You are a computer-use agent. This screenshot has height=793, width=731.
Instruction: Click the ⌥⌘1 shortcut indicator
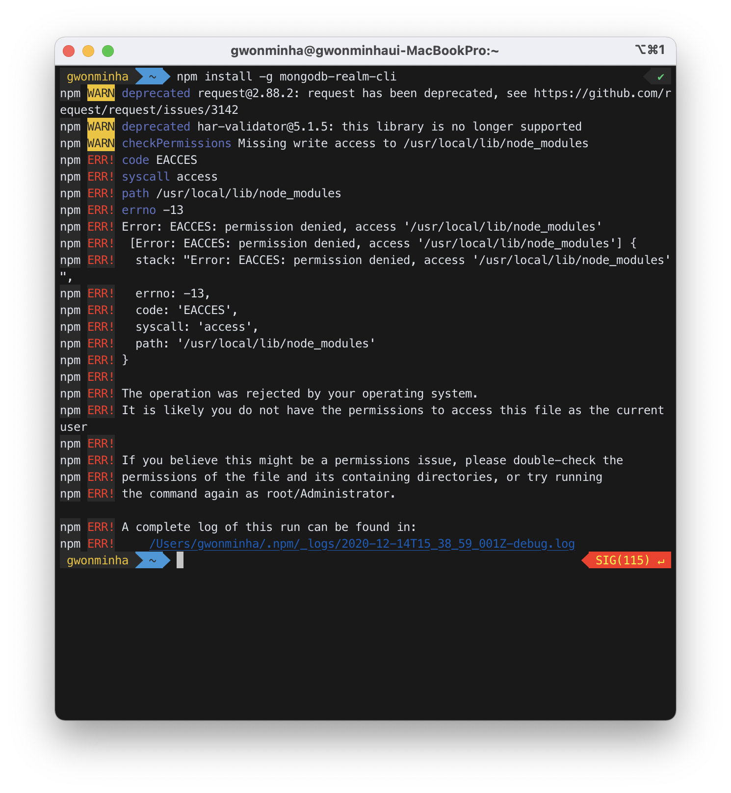pos(650,50)
